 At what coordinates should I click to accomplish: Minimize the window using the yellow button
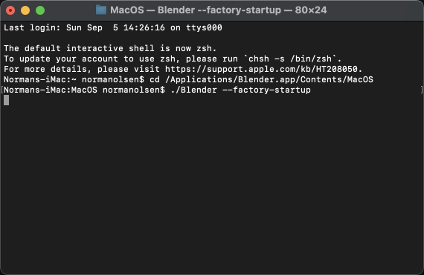(25, 10)
